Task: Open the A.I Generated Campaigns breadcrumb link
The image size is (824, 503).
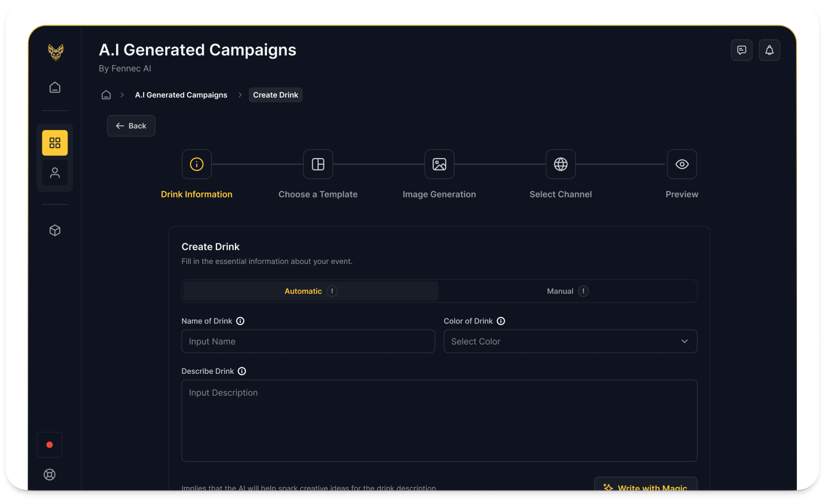Action: (x=181, y=95)
